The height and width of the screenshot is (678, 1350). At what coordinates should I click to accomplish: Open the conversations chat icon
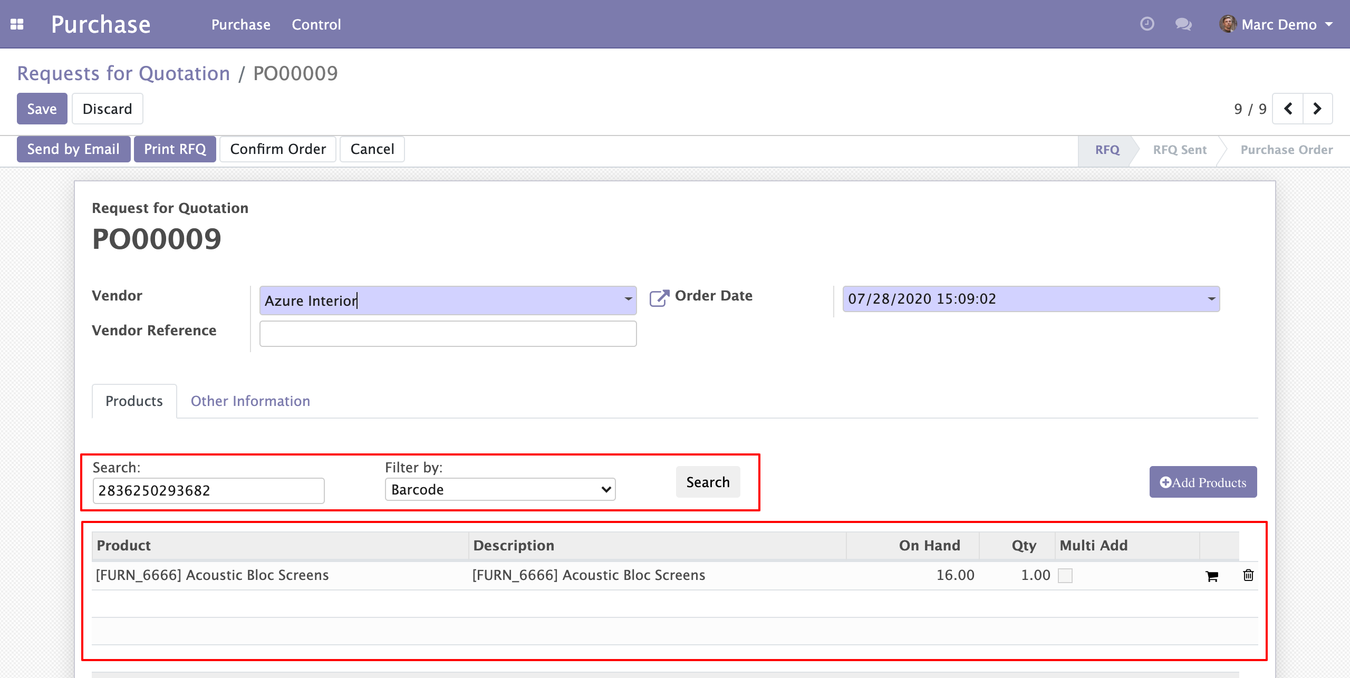(1183, 24)
